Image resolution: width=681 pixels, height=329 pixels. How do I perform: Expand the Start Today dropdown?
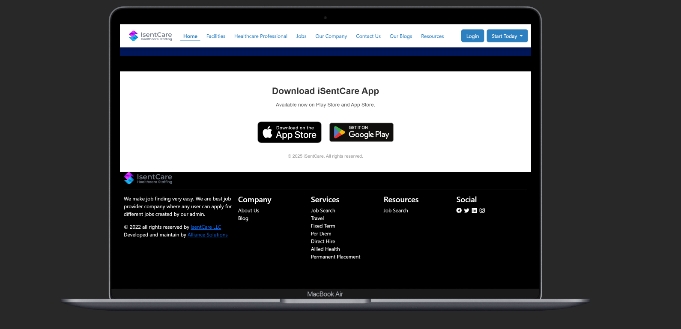tap(507, 36)
